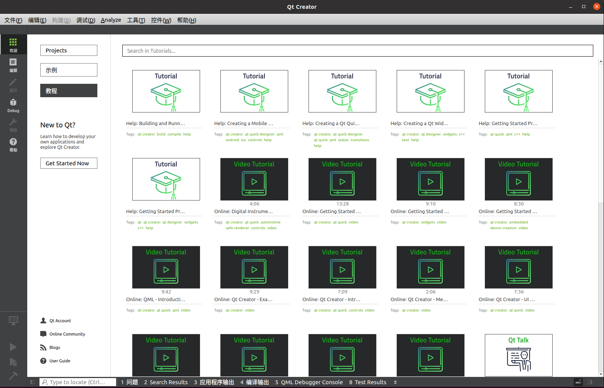Open the 2 Search Results output pane
Viewport: 604px width, 388px height.
point(166,382)
